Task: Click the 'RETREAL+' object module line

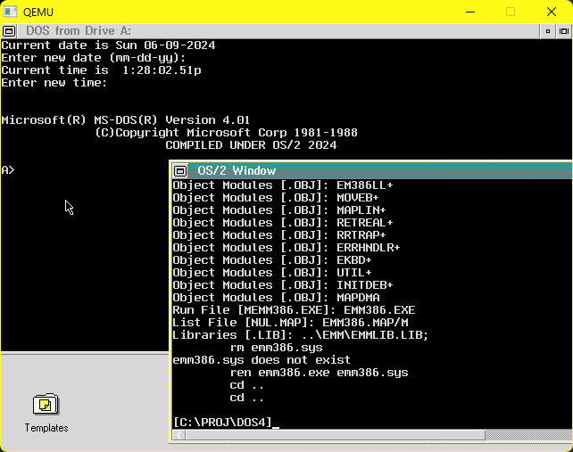Action: pyautogui.click(x=283, y=222)
